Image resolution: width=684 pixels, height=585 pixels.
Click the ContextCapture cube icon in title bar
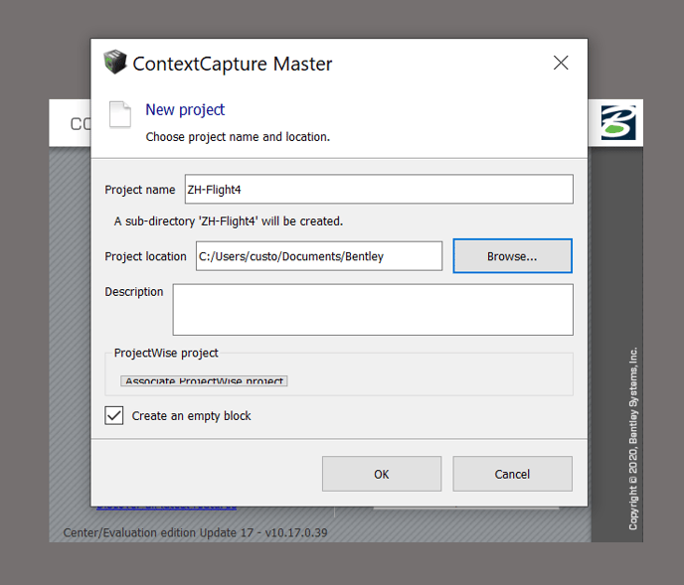115,63
